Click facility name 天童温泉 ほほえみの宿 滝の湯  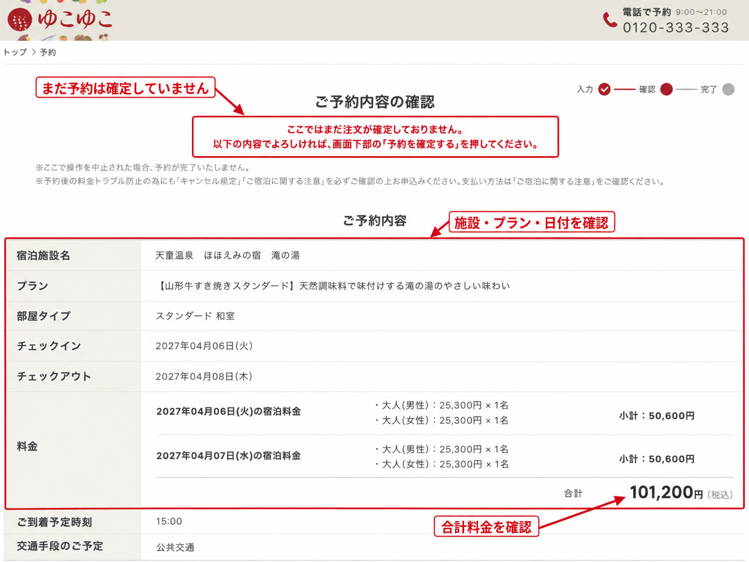pos(228,256)
